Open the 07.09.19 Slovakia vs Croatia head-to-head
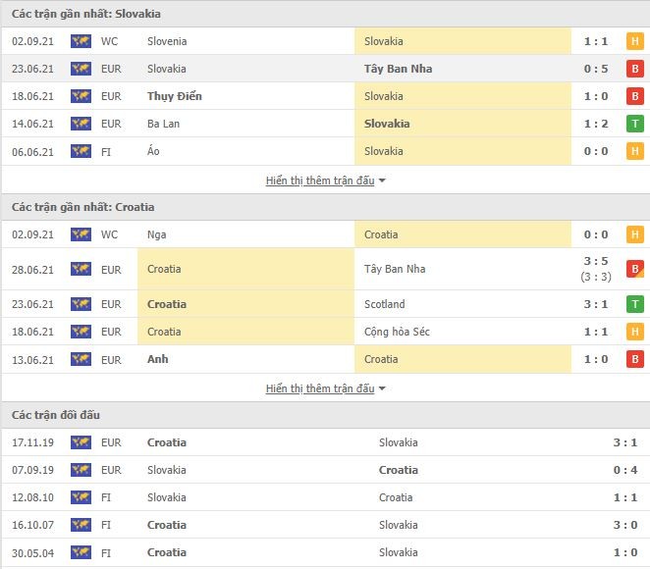This screenshot has height=569, width=650. click(325, 470)
